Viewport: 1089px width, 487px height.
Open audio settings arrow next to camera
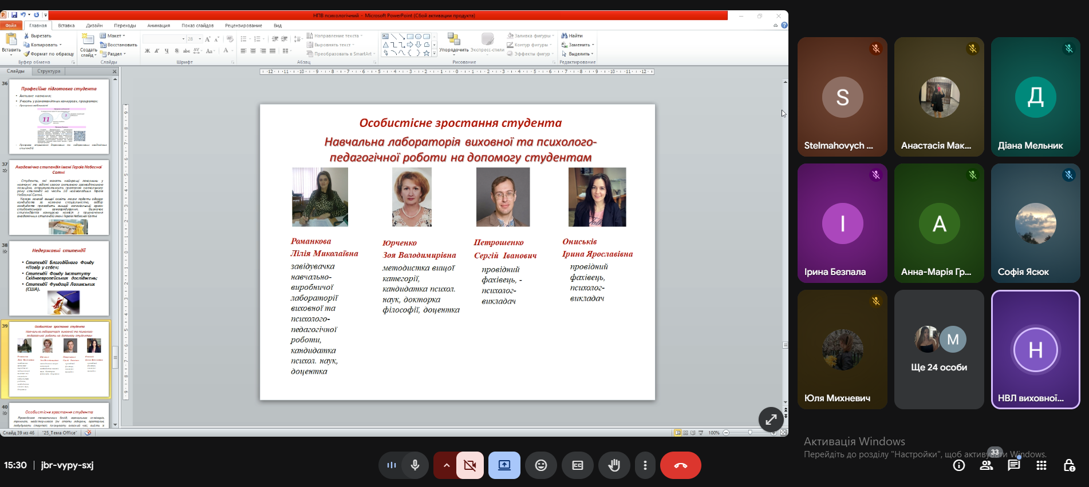click(x=446, y=465)
